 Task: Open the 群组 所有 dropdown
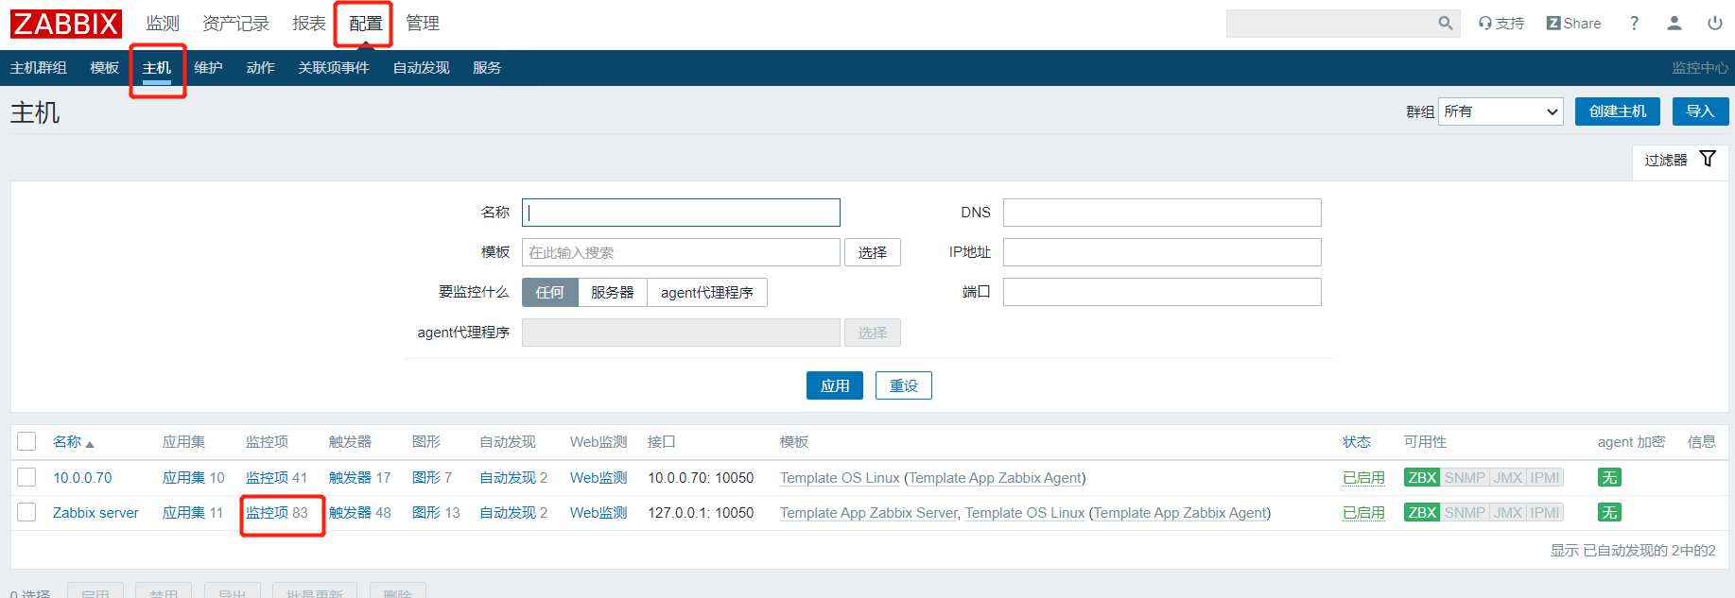[x=1501, y=111]
